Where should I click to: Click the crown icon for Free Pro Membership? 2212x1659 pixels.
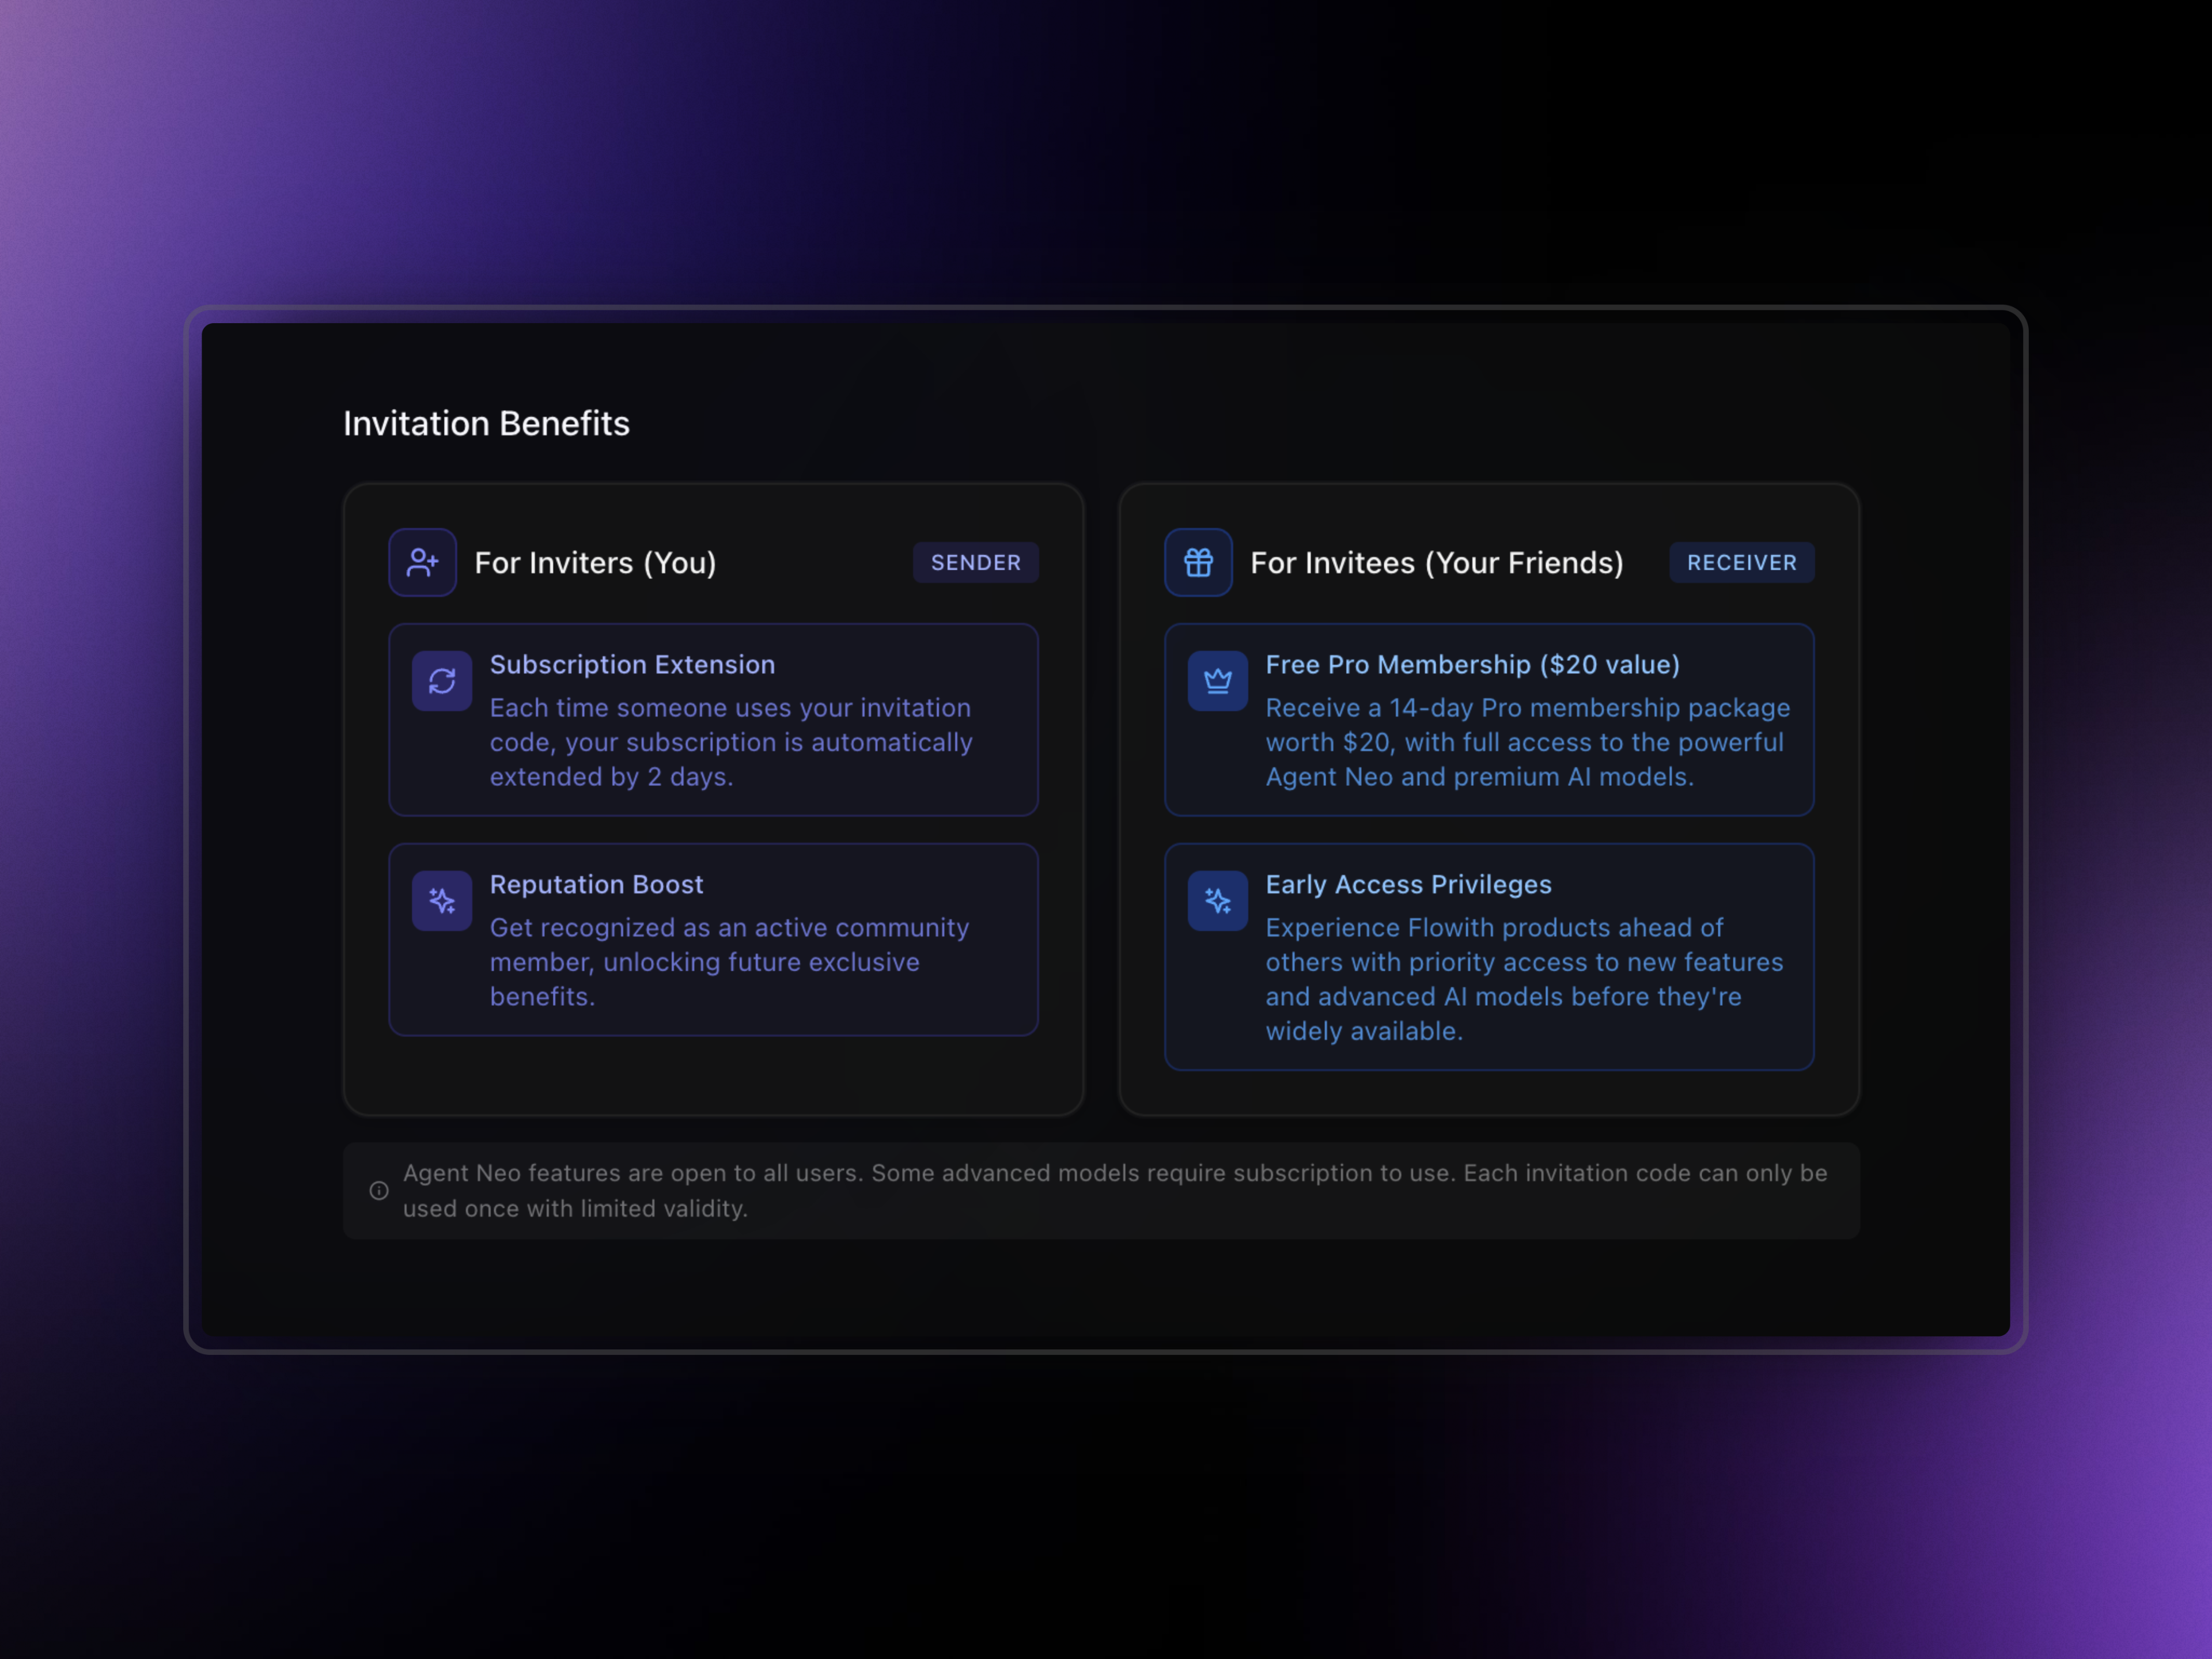(1217, 681)
